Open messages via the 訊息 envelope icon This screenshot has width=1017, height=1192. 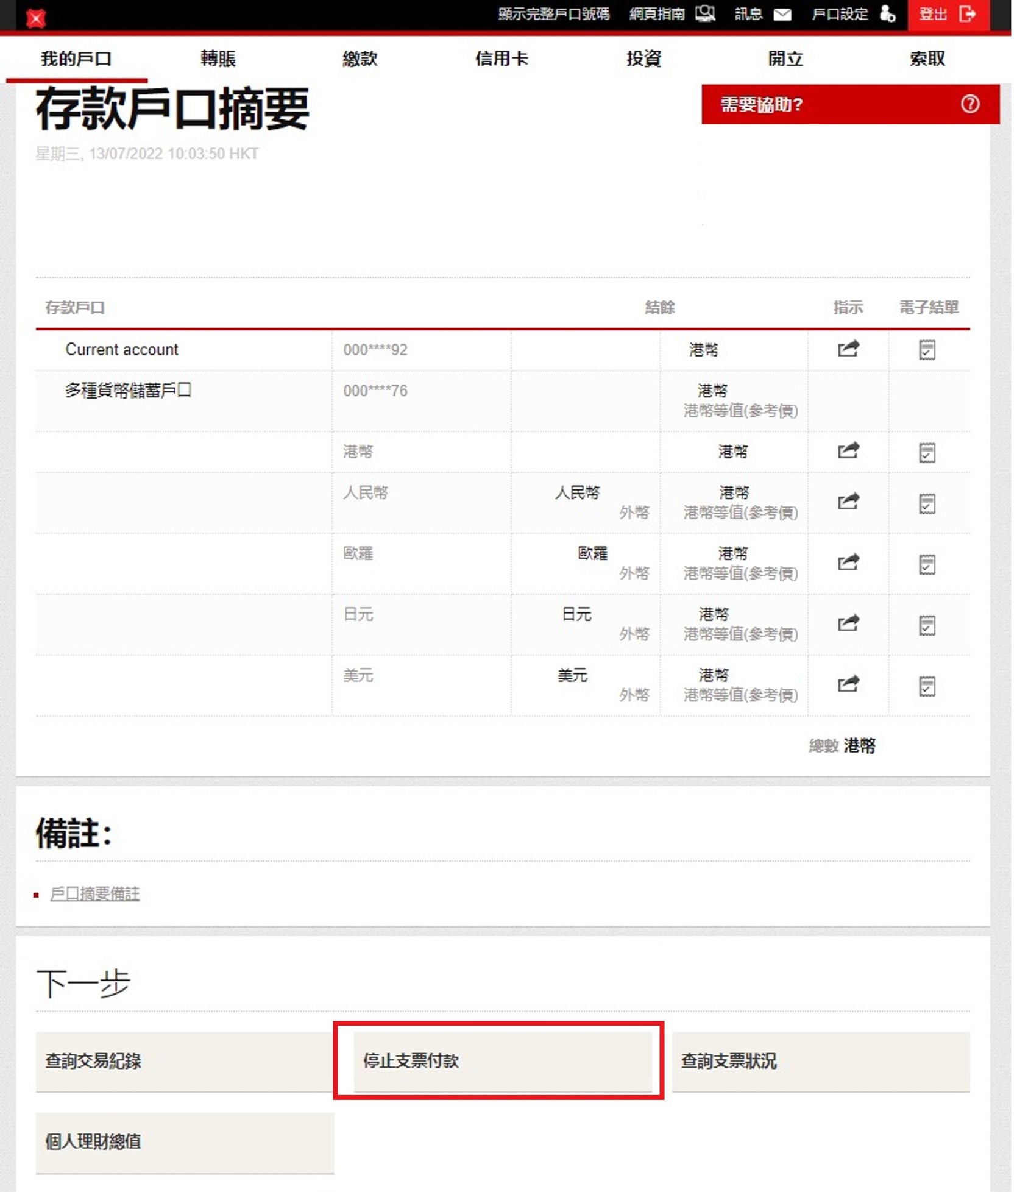(782, 14)
